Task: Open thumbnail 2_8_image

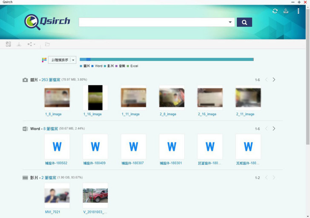Action: (172, 98)
